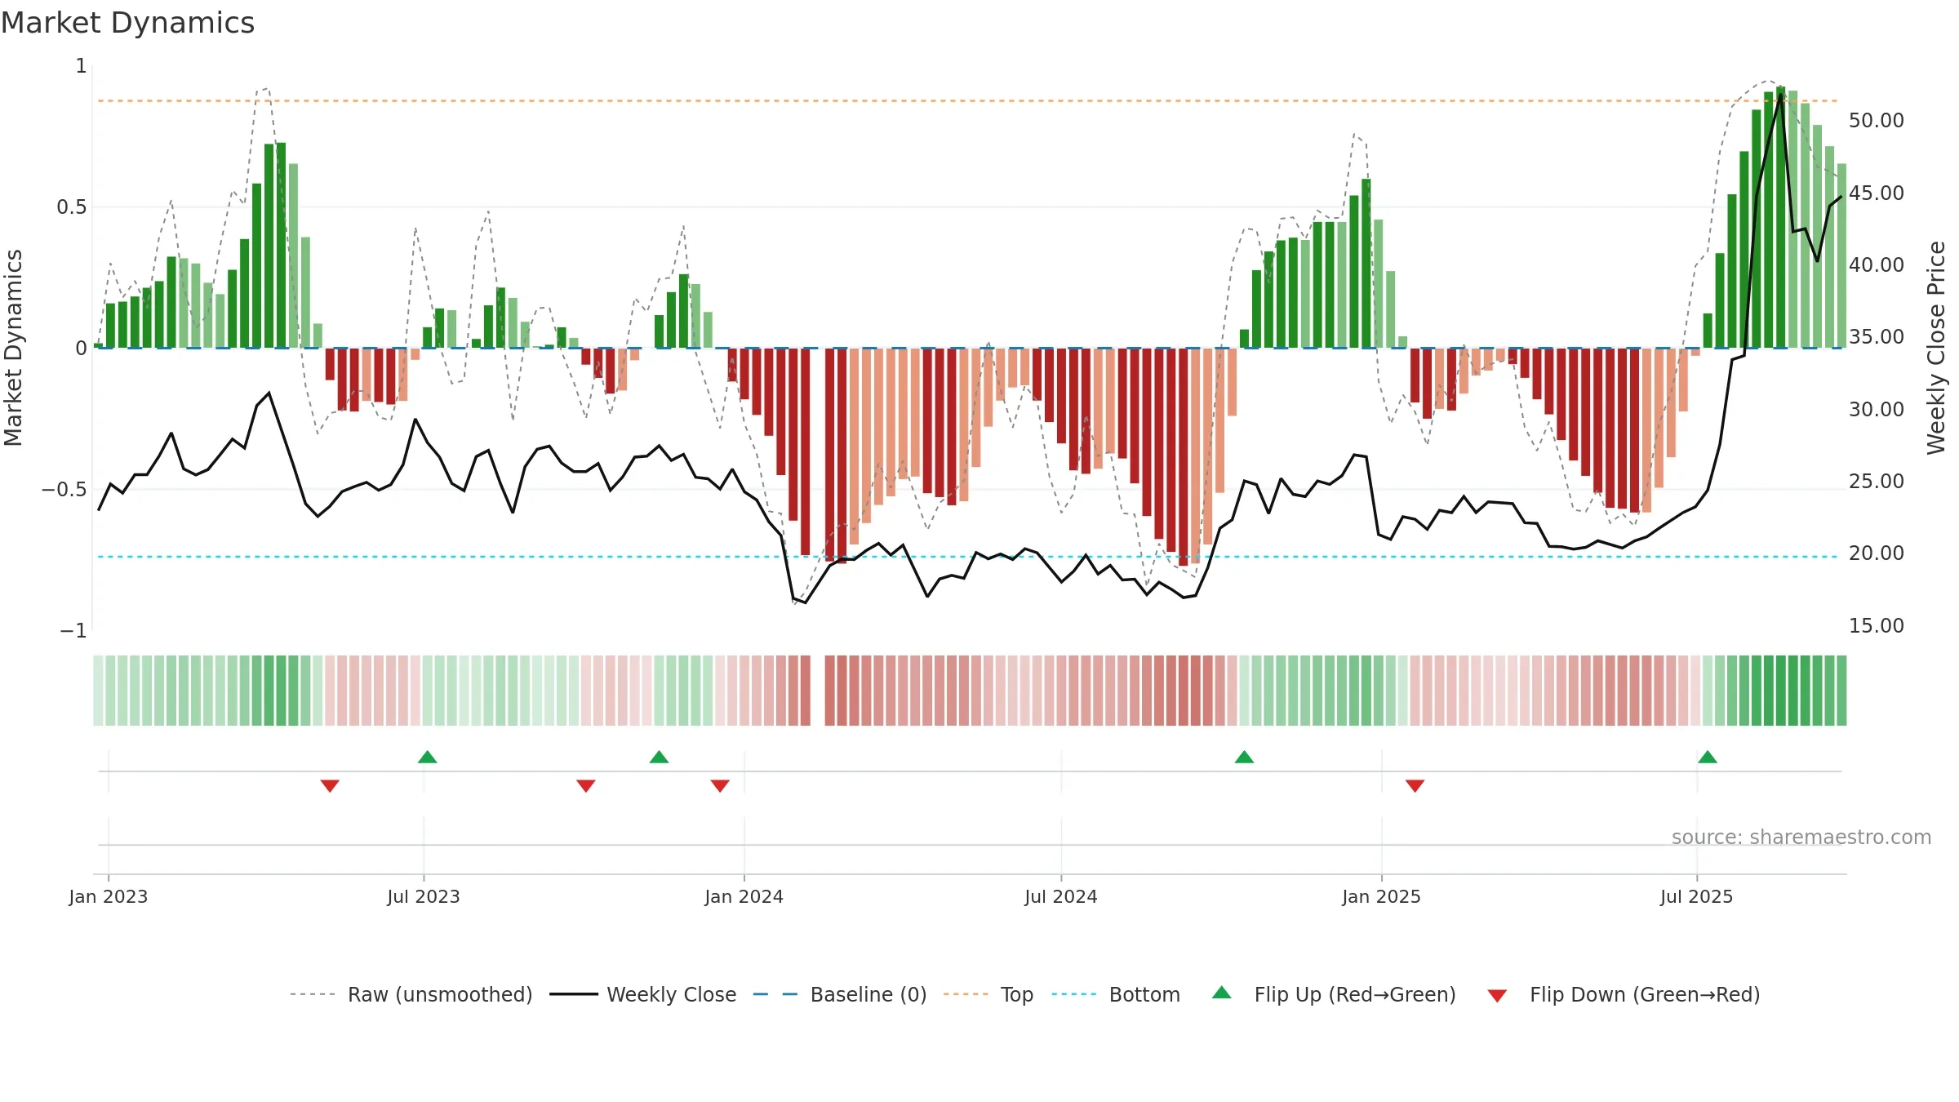1959x1102 pixels.
Task: Click the −0.5 left axis tick label
Action: click(64, 490)
